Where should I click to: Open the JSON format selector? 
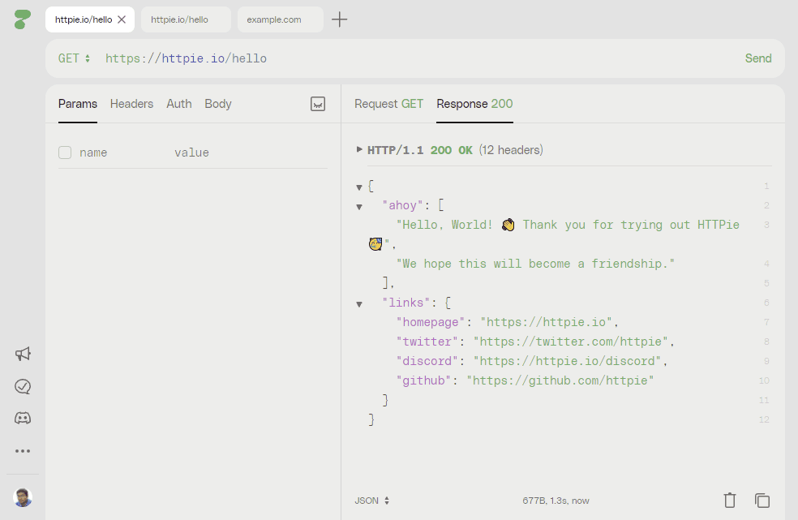371,501
